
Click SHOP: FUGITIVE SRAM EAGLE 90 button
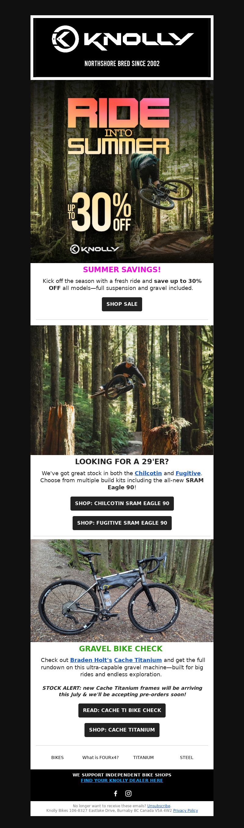click(x=122, y=523)
